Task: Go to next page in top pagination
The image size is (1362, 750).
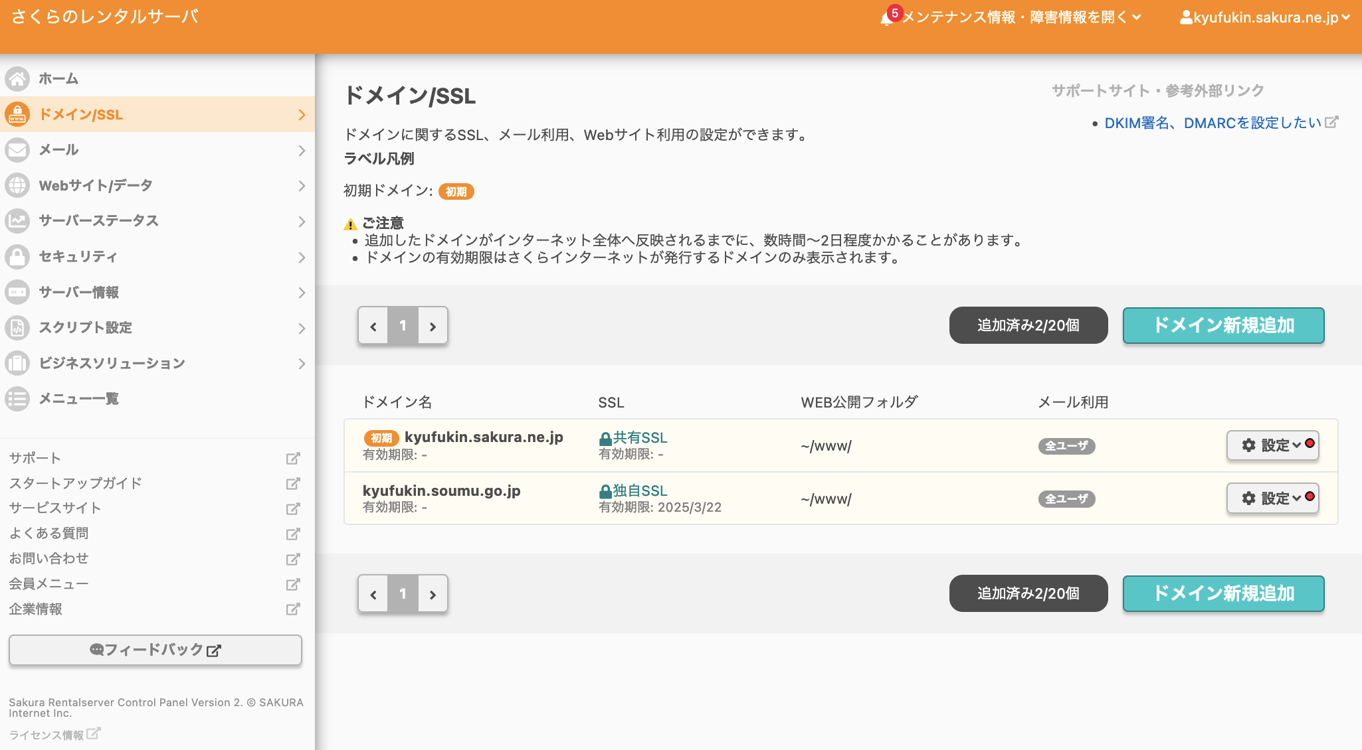Action: (x=433, y=326)
